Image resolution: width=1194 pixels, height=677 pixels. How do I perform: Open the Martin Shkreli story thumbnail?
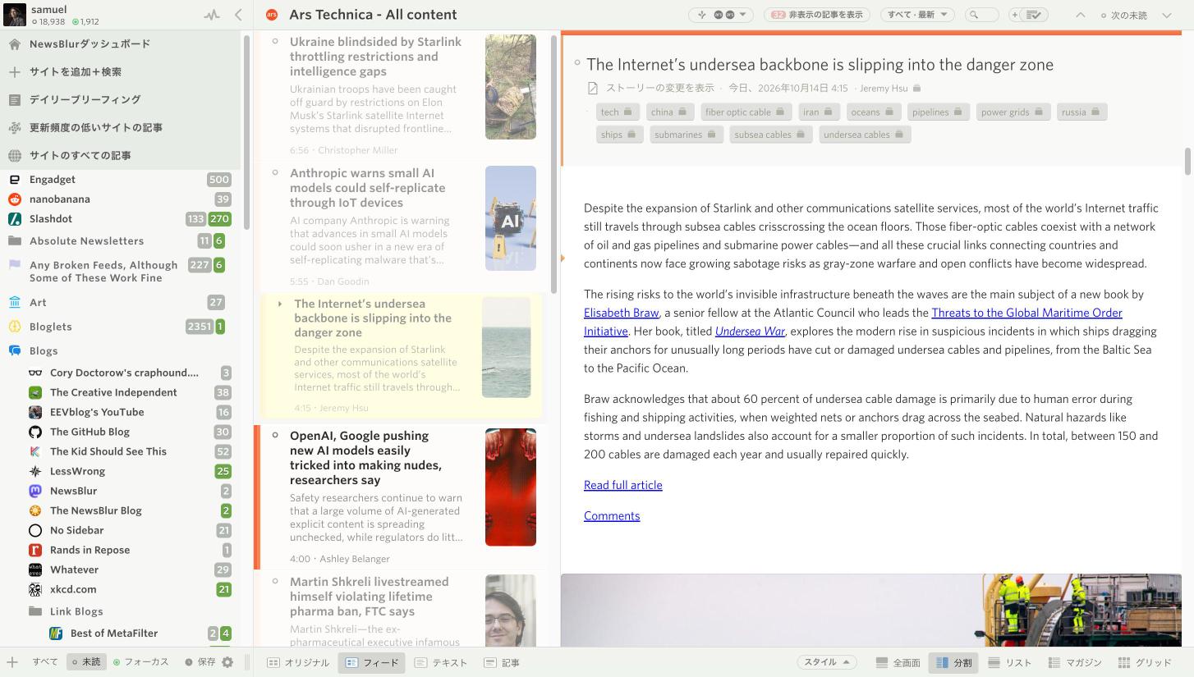pyautogui.click(x=511, y=611)
